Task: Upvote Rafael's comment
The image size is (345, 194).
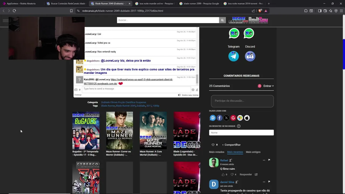Action: [223, 174]
